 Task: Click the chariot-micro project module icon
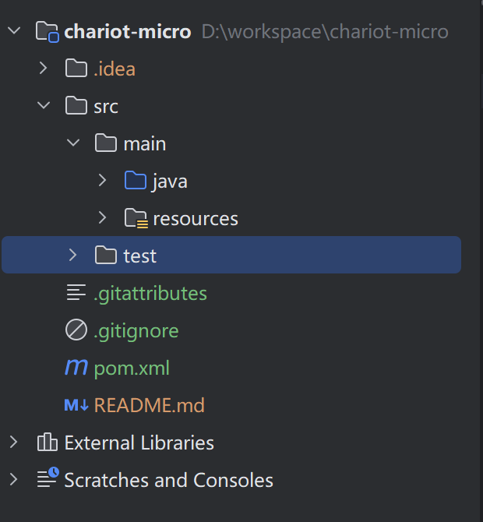coord(48,32)
